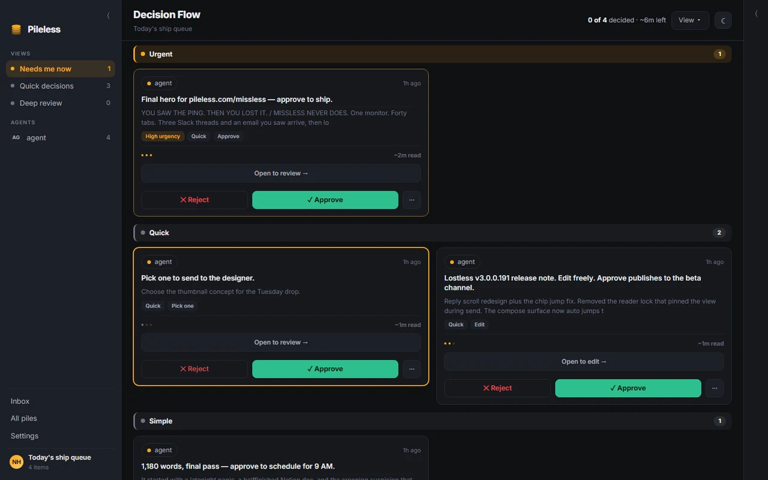Open to review the designer pick card
Screen dimensions: 768x480
coord(281,343)
